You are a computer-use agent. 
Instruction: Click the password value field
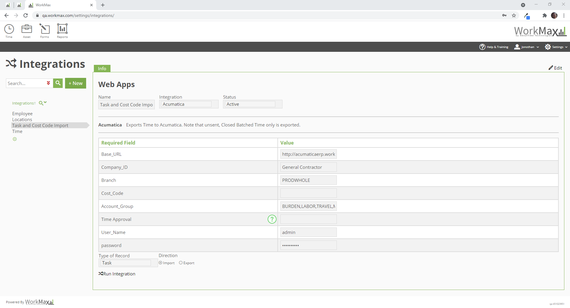coord(309,245)
